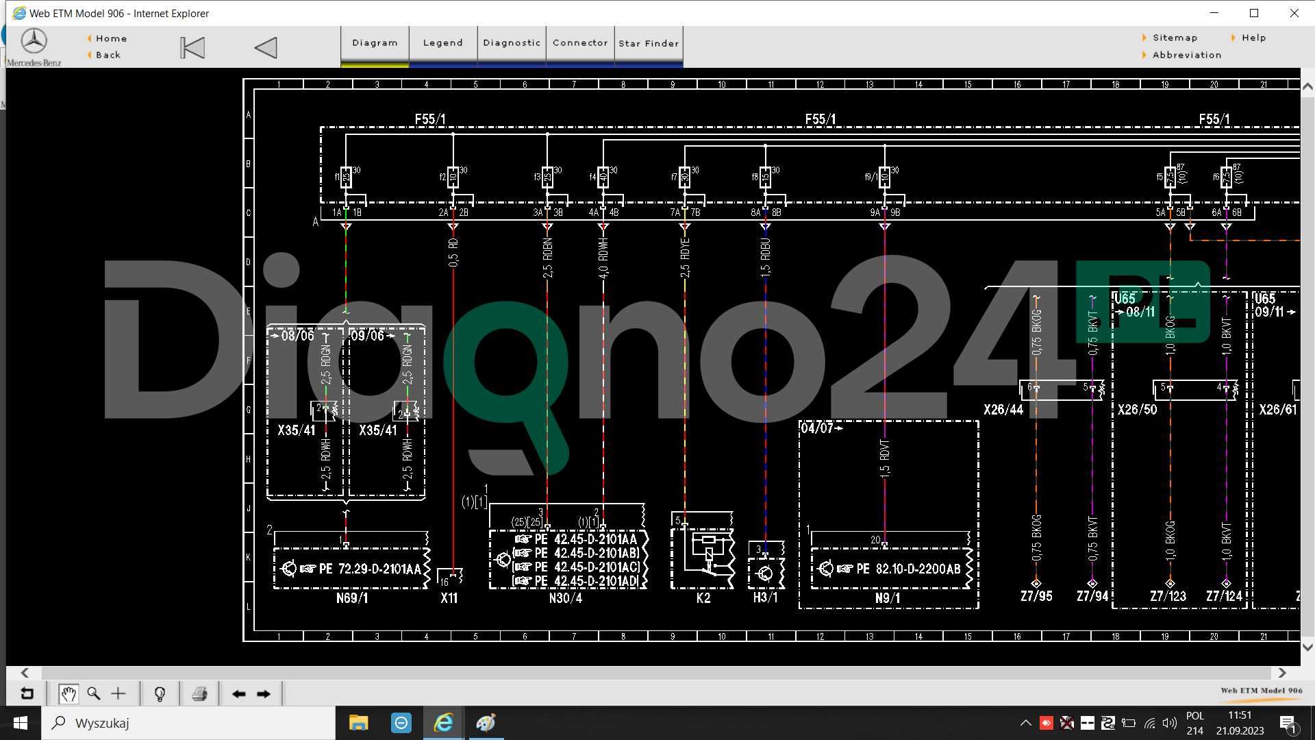This screenshot has width=1315, height=740.
Task: Click the Z7/94 splice label
Action: coord(1092,596)
